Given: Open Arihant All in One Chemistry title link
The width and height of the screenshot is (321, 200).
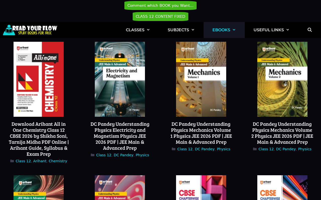Looking at the screenshot, I should click(x=39, y=139).
